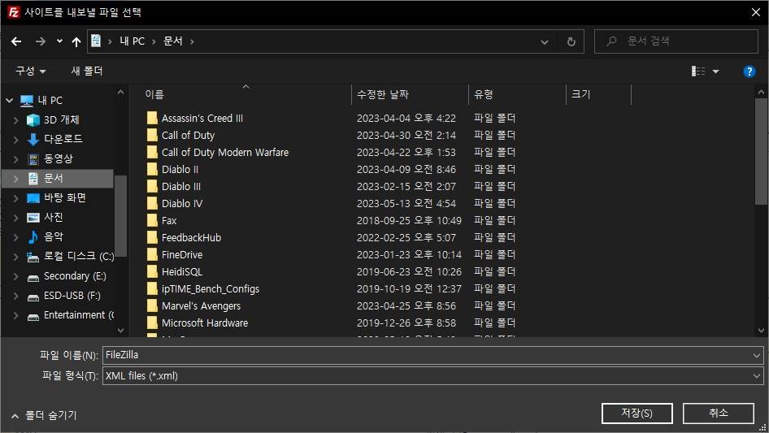Open the address bar history dropdown
Image resolution: width=769 pixels, height=433 pixels.
click(x=545, y=41)
